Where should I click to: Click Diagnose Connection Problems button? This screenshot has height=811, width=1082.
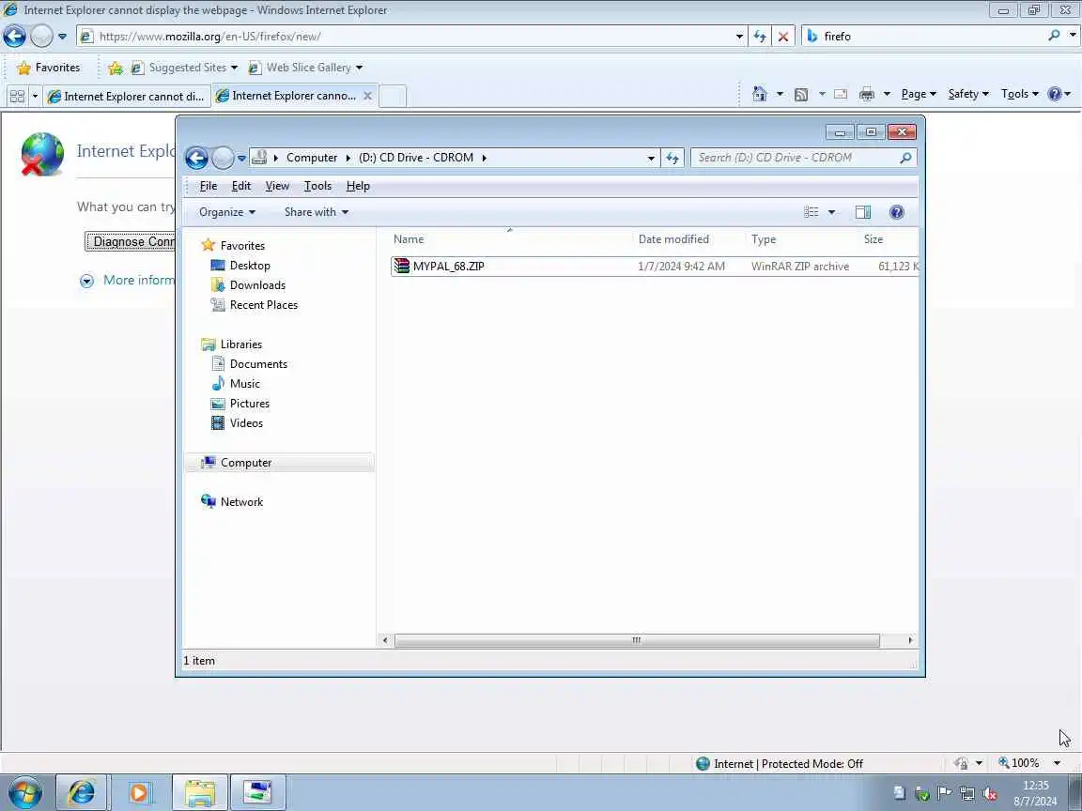(x=131, y=242)
